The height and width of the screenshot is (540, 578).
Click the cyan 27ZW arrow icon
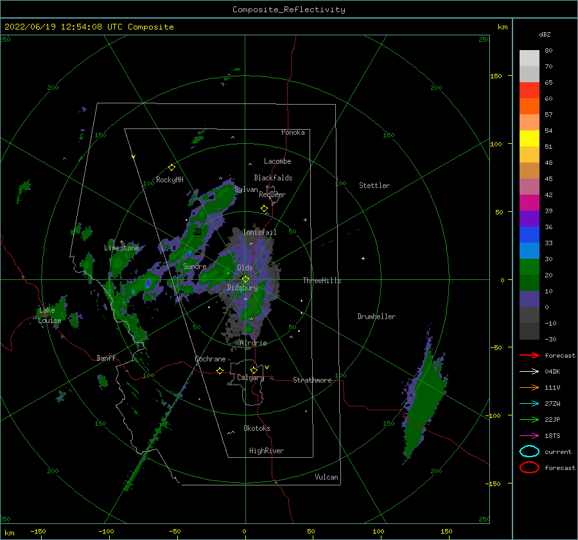[529, 404]
